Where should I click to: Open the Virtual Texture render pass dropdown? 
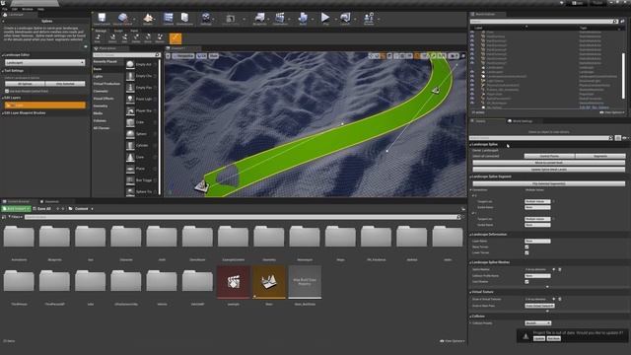pos(539,306)
